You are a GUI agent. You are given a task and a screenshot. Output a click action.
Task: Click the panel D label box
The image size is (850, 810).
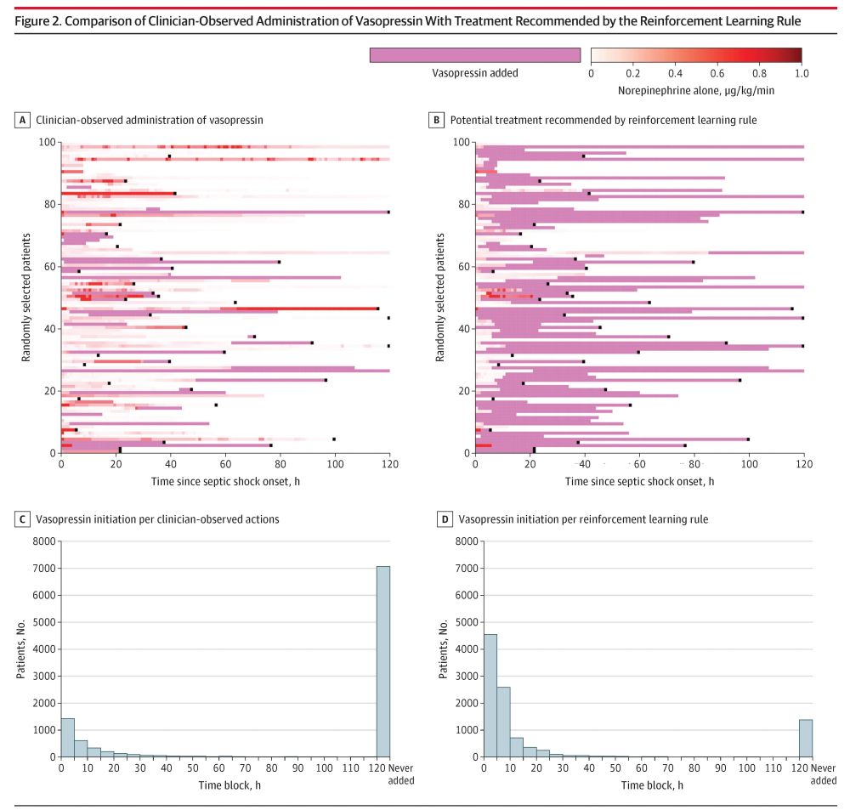445,519
